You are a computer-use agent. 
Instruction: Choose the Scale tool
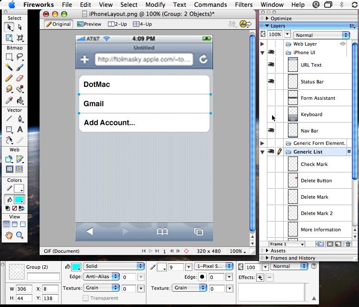[x=9, y=38]
